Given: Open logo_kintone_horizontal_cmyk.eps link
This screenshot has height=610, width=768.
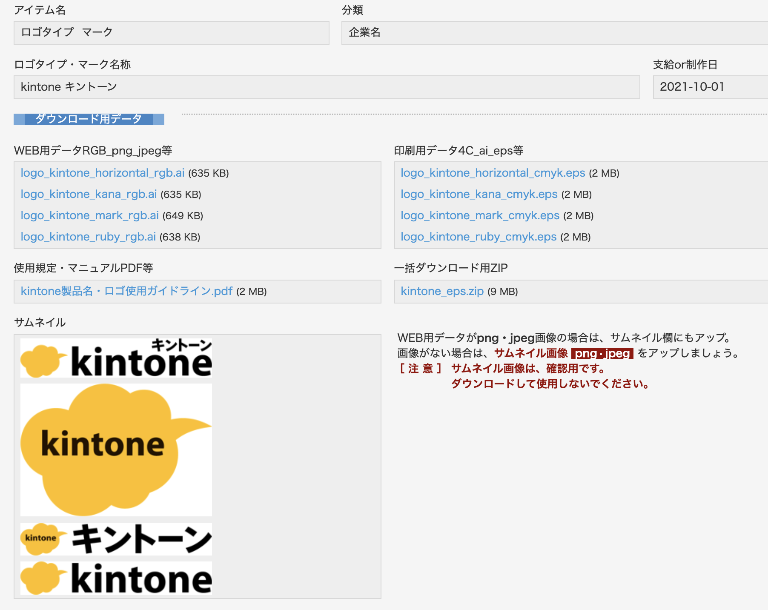Looking at the screenshot, I should (x=493, y=173).
